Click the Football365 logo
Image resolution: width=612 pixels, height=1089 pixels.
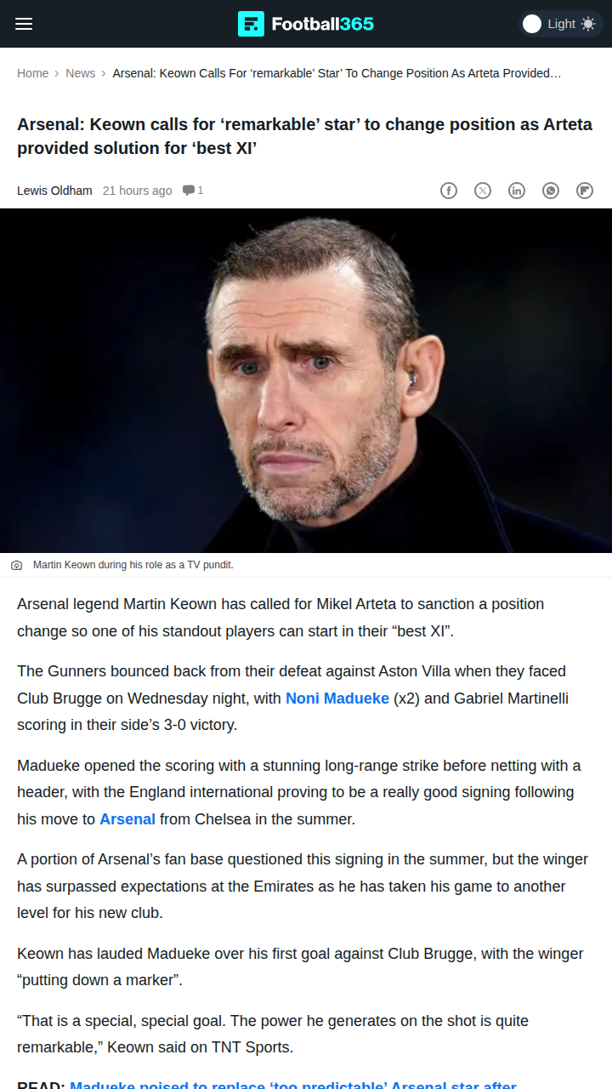click(x=306, y=24)
